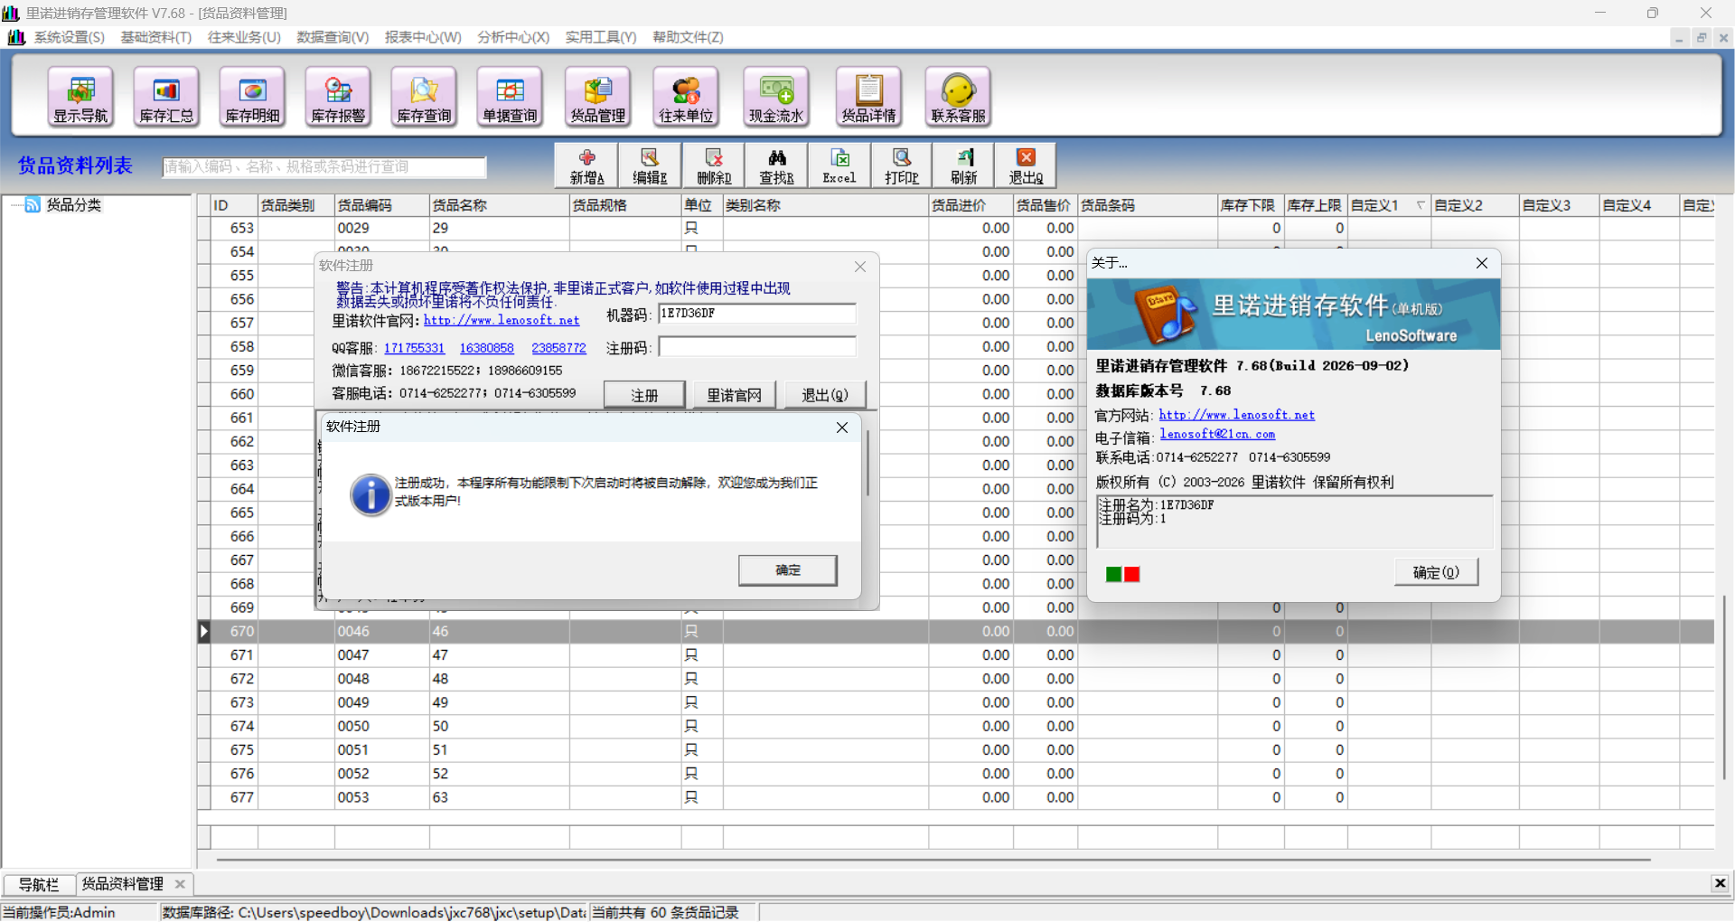1735x922 pixels.
Task: Click the 注册码 input field
Action: coord(757,347)
